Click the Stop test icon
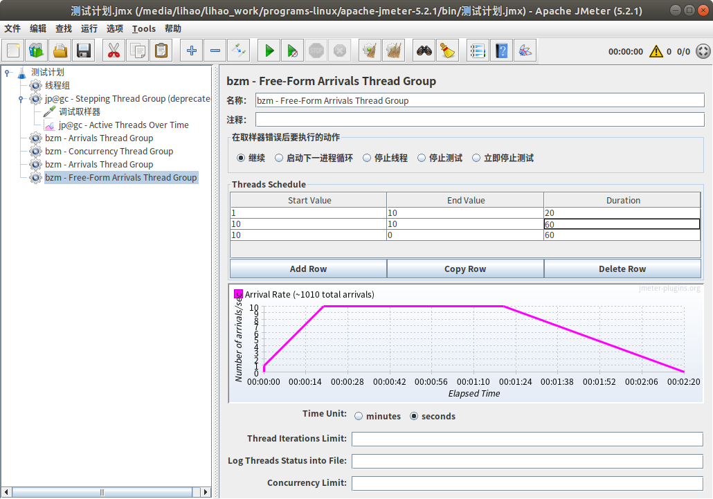This screenshot has height=499, width=713. point(316,51)
